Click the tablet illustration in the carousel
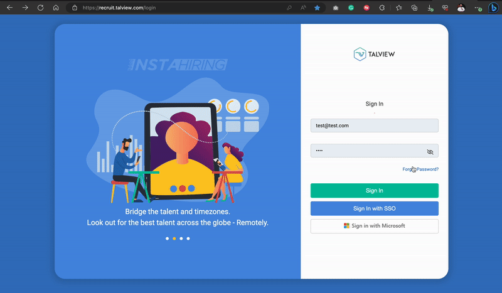The height and width of the screenshot is (293, 502). click(x=182, y=151)
